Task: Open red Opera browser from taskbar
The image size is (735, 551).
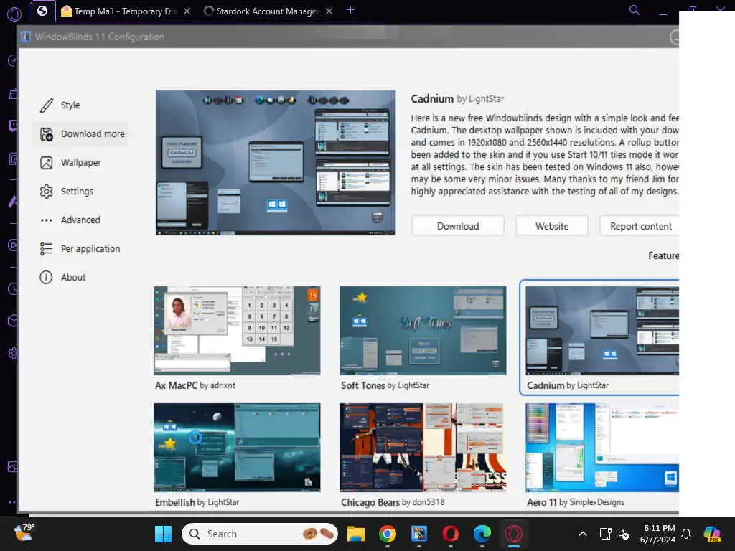Action: [451, 534]
